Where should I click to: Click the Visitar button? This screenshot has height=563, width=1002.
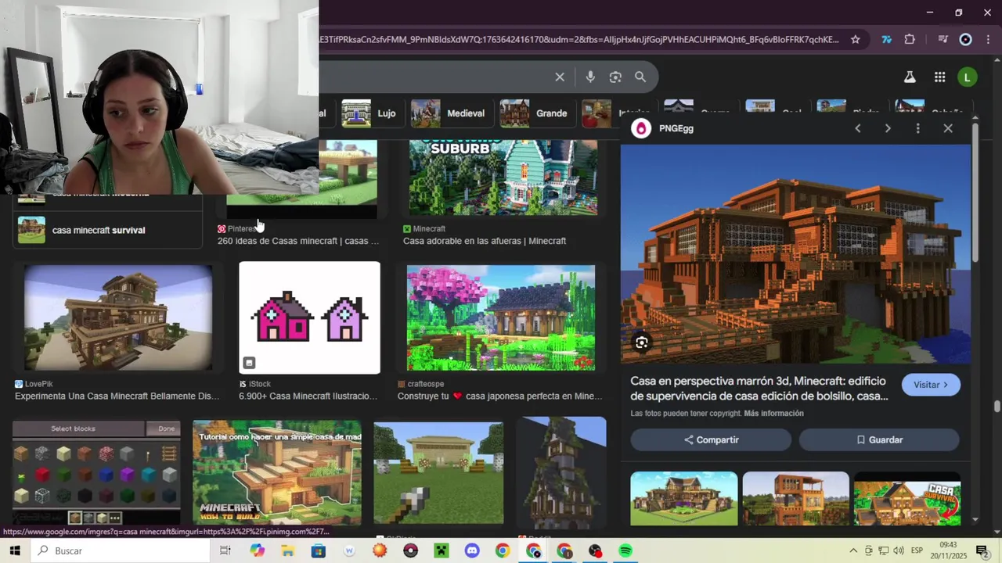pyautogui.click(x=931, y=385)
